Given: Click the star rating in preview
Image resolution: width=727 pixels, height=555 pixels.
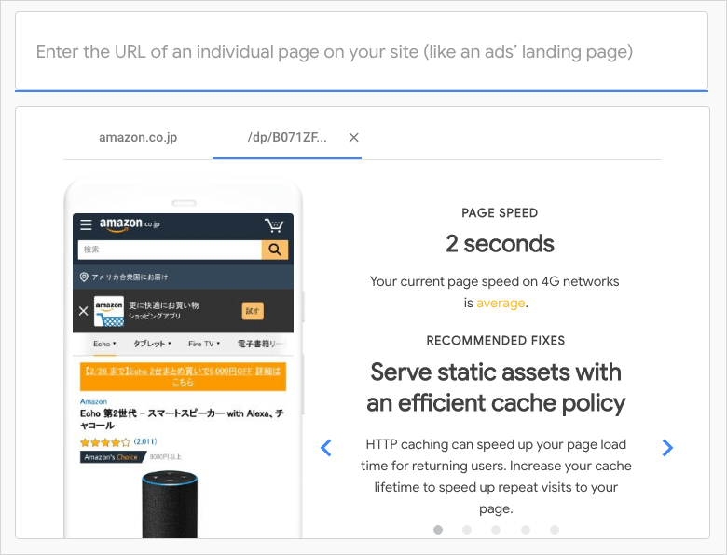Looking at the screenshot, I should [105, 442].
